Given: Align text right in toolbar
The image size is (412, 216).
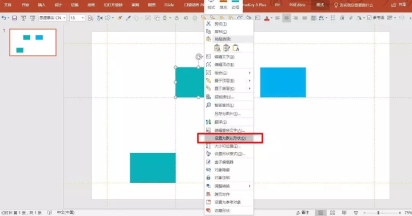Looking at the screenshot, I should pyautogui.click(x=296, y=18).
